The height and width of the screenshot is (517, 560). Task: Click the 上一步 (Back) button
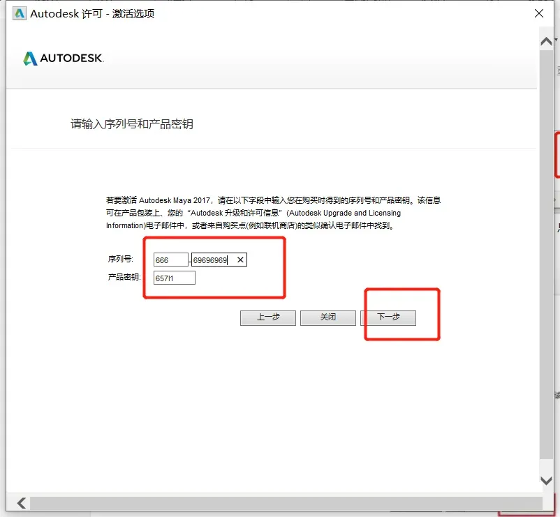tap(268, 317)
